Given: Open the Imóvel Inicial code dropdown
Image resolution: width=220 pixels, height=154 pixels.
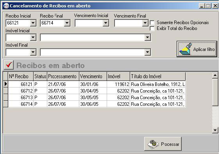Looking at the screenshot, I should [33, 37].
